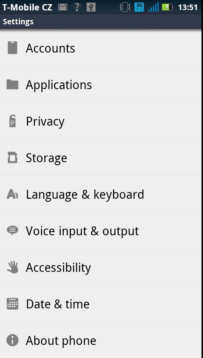Tap the Date & time calendar icon
Viewport: 203px width, 358px height.
12,304
